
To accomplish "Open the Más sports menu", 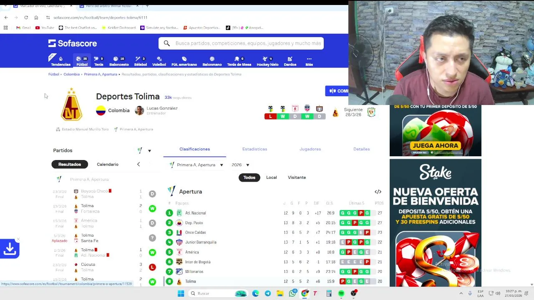I will click(x=309, y=61).
